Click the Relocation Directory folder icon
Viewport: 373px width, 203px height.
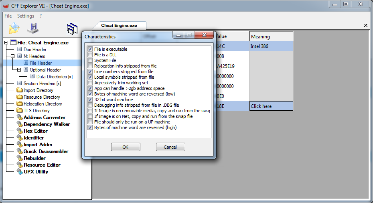click(20, 103)
